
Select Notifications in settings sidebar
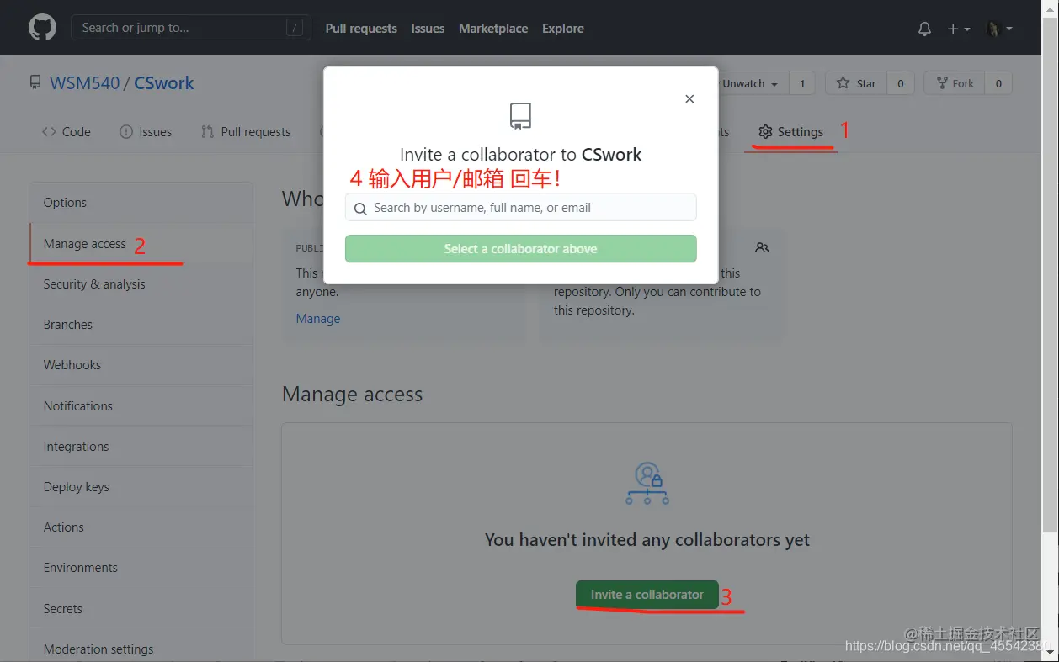[141, 406]
